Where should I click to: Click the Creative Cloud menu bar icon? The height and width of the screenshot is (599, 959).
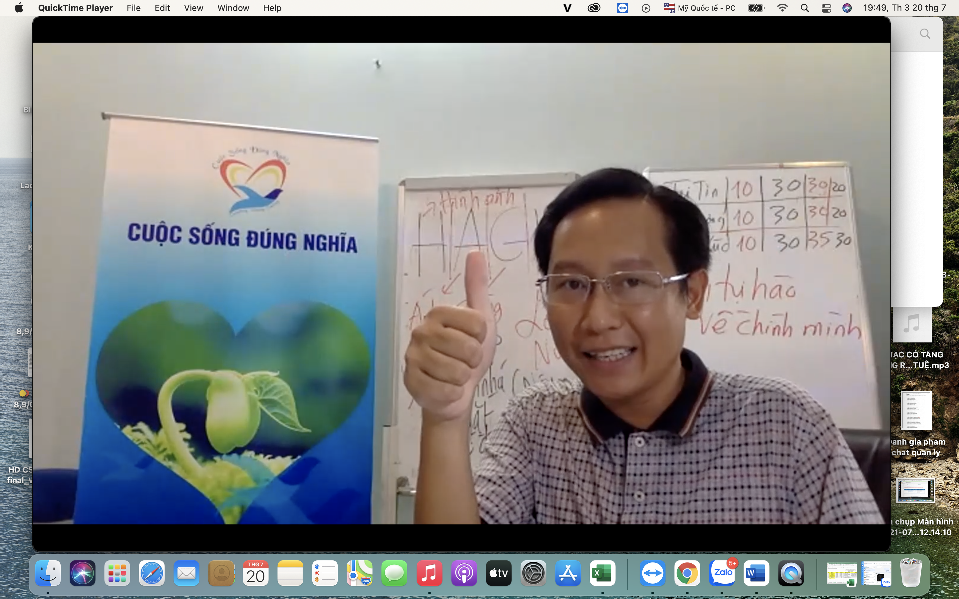click(x=594, y=8)
